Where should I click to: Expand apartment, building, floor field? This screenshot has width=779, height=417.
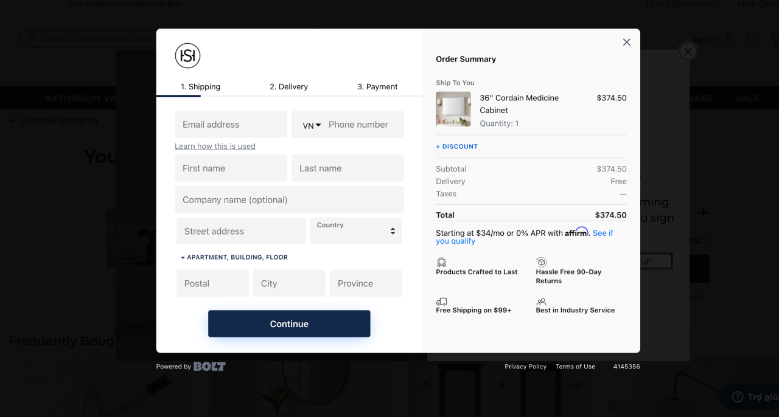(234, 257)
